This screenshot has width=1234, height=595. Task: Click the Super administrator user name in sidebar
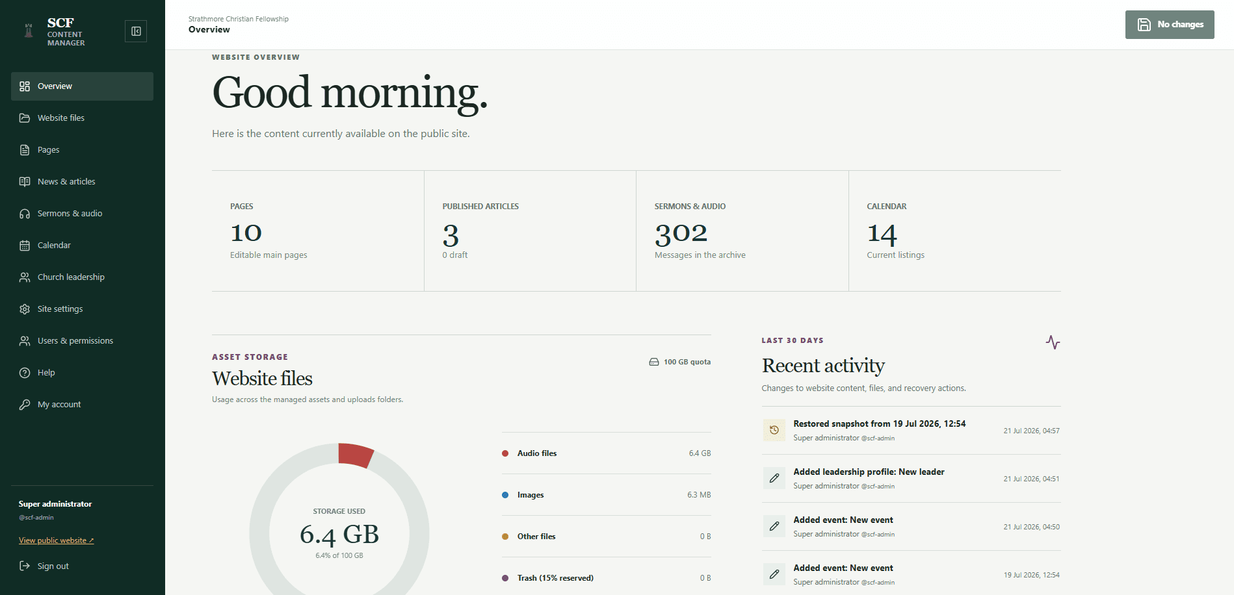(55, 504)
